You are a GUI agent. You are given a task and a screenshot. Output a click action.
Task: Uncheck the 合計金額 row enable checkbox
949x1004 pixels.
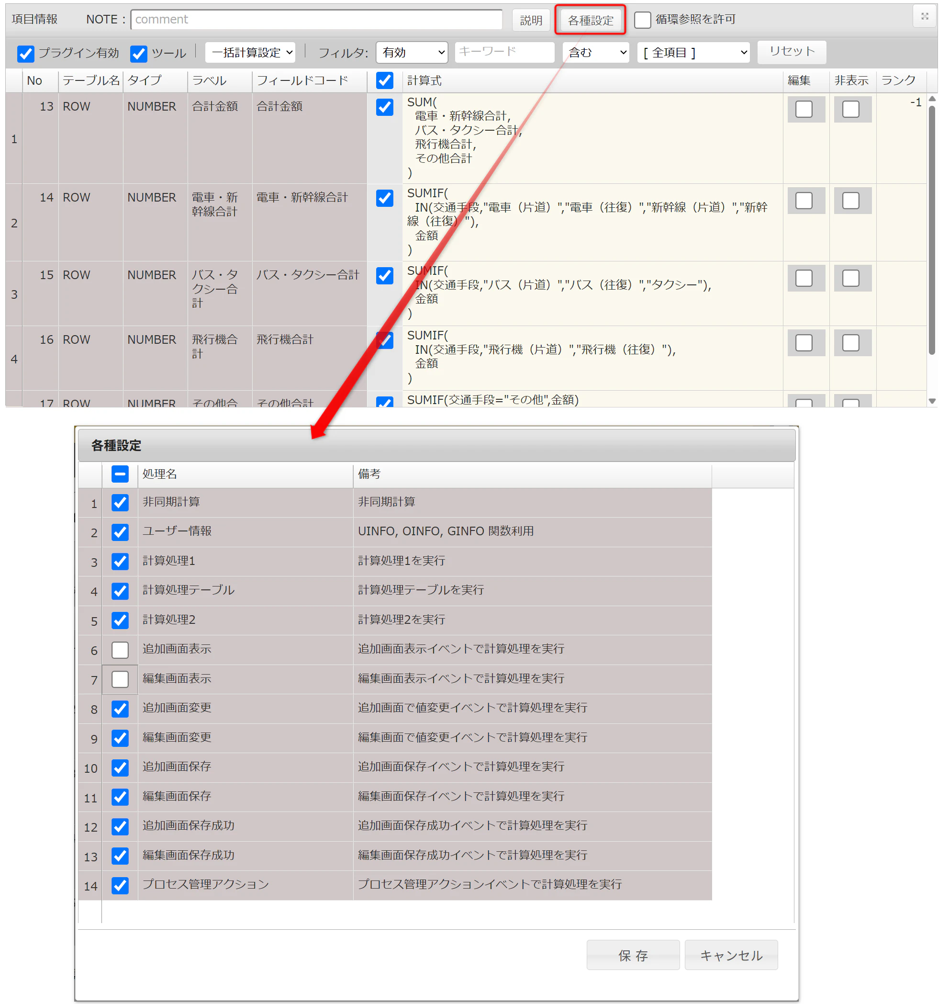pos(384,107)
